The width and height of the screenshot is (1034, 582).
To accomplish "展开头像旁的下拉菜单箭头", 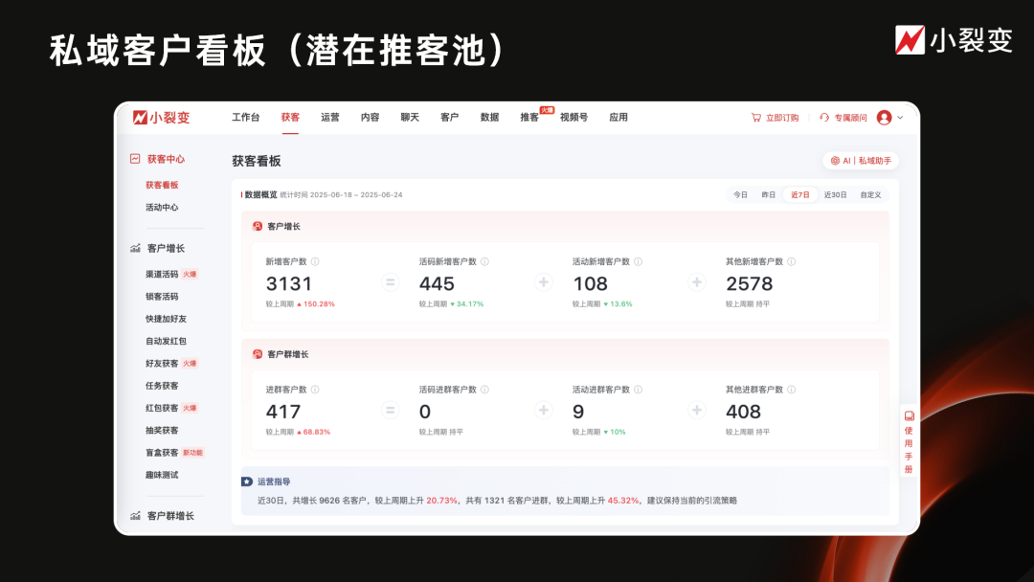I will 901,117.
